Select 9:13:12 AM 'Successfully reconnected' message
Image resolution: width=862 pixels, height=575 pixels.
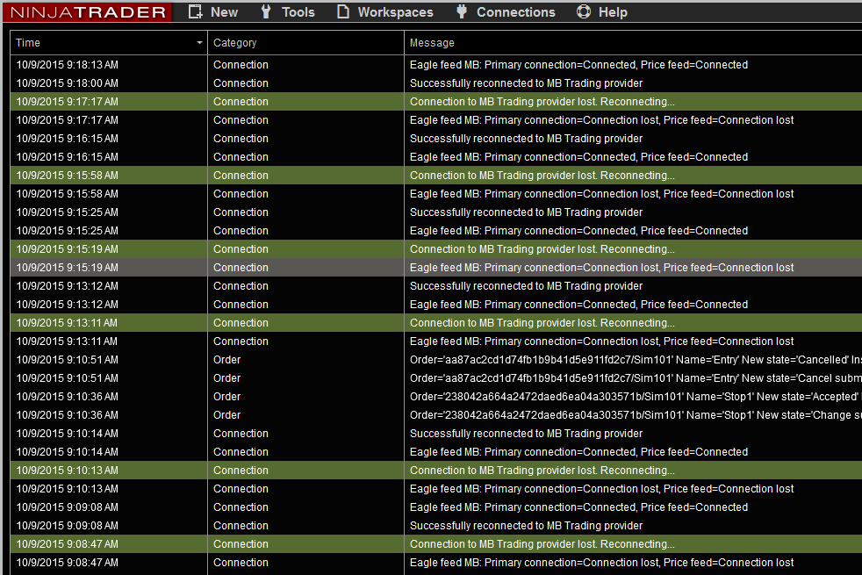coord(526,286)
